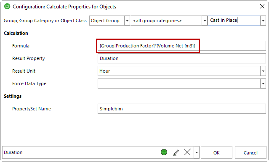Click the Calculation section heading
The height and width of the screenshot is (162, 269).
click(16, 33)
